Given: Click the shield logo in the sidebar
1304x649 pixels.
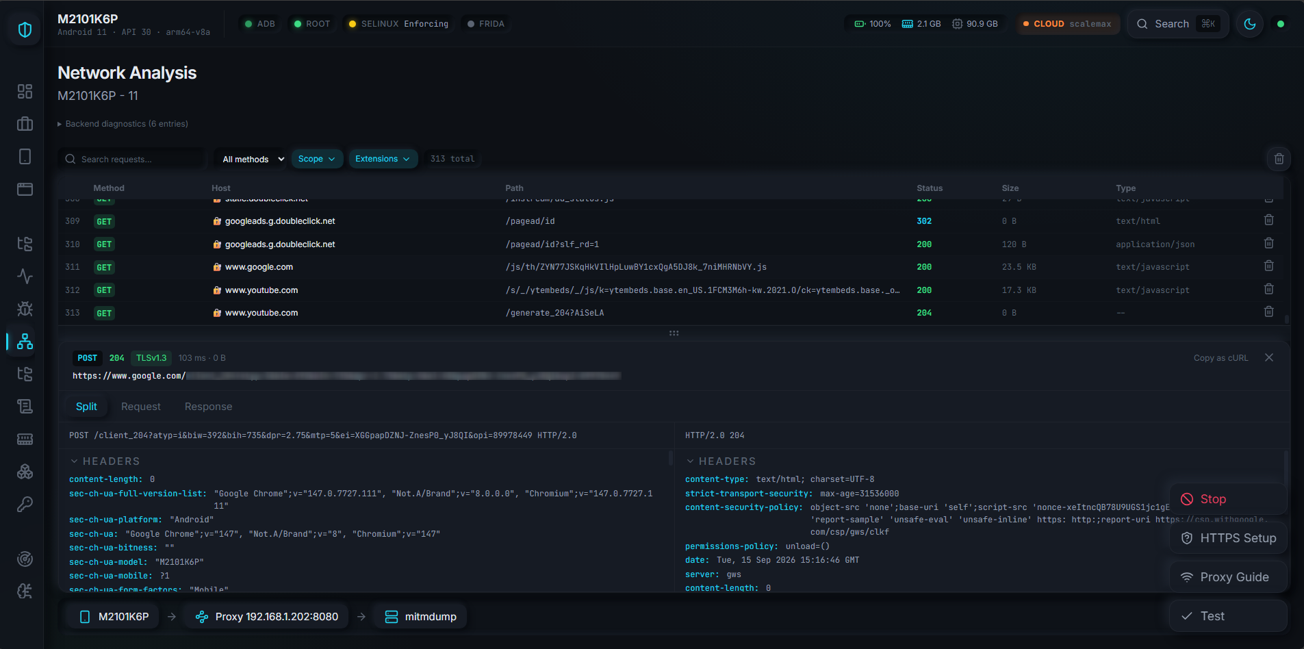Looking at the screenshot, I should [x=25, y=29].
